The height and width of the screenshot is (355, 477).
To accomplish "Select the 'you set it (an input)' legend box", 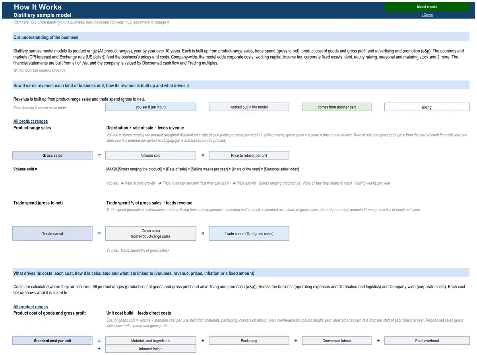I will click(151, 107).
